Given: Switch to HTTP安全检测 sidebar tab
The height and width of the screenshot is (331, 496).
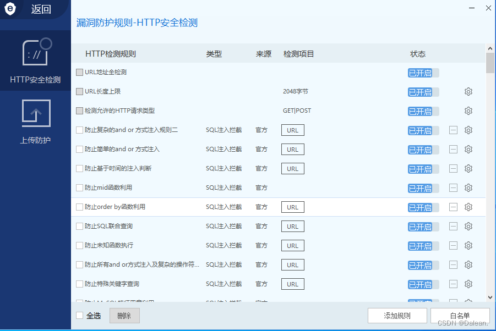Looking at the screenshot, I should (x=35, y=60).
